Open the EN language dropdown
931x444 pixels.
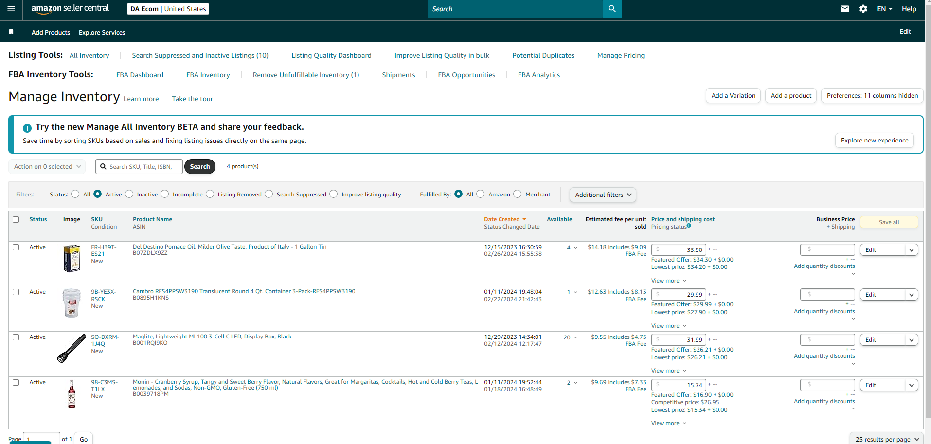[885, 9]
